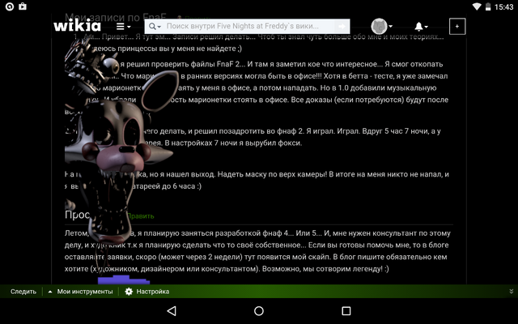The height and width of the screenshot is (324, 518).
Task: Open the notifications bell menu
Action: [x=421, y=27]
